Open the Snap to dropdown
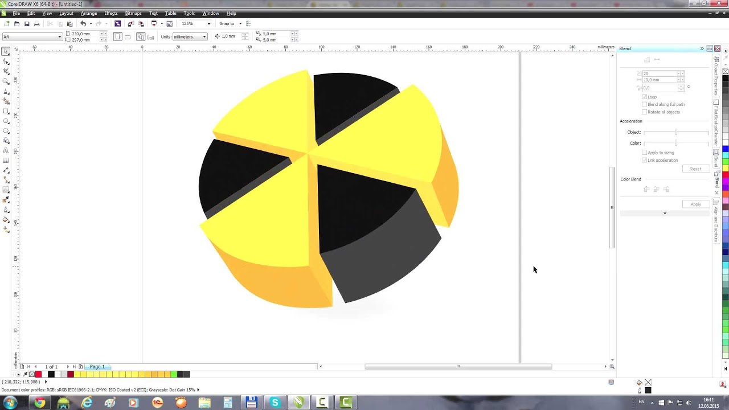The image size is (729, 410). click(240, 24)
